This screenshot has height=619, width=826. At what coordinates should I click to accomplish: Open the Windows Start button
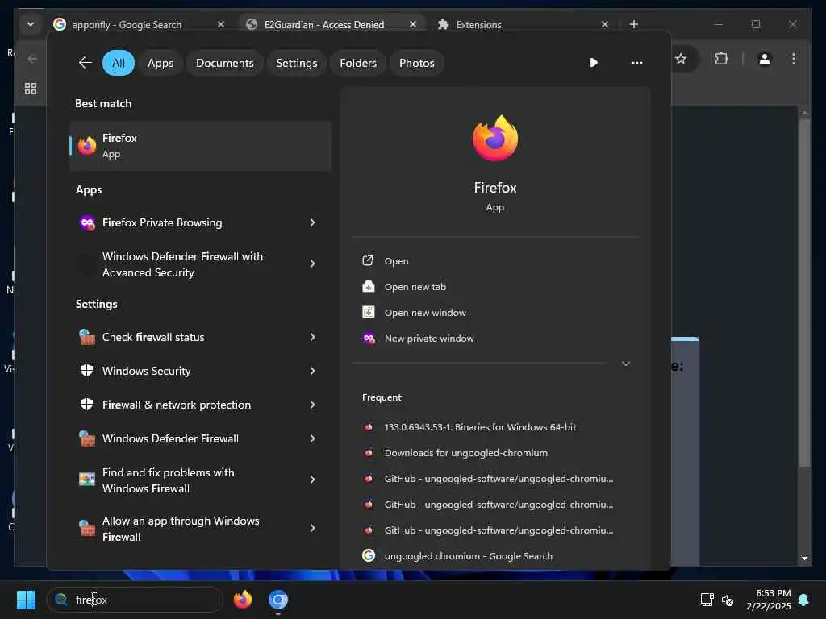pyautogui.click(x=26, y=600)
